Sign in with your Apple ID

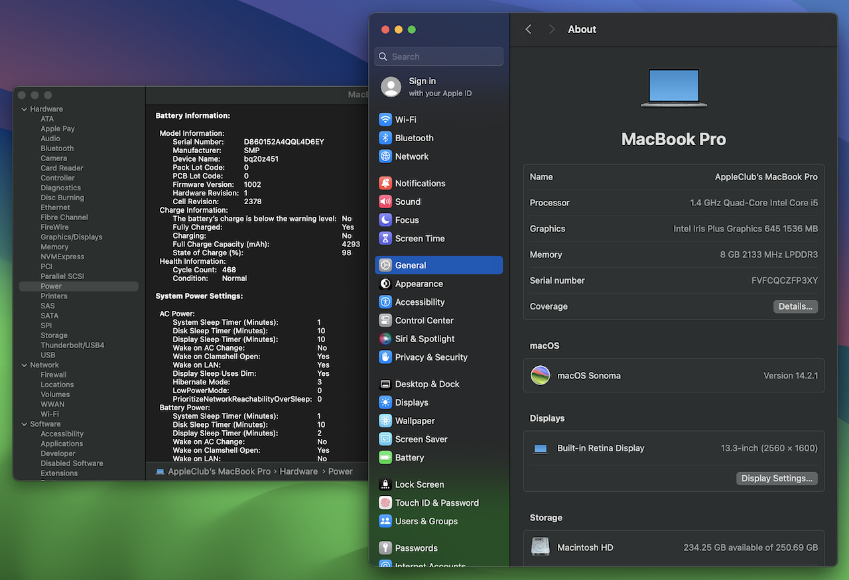click(x=439, y=87)
